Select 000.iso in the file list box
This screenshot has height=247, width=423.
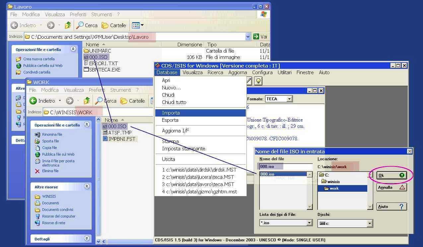pos(283,174)
